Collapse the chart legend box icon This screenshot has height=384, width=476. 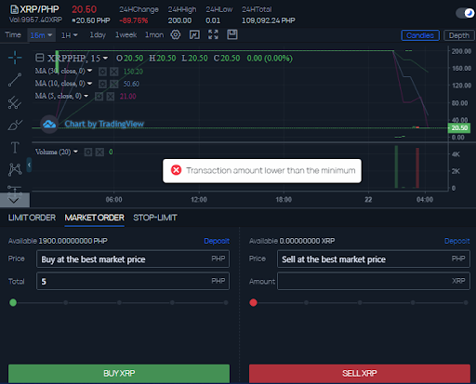point(40,58)
